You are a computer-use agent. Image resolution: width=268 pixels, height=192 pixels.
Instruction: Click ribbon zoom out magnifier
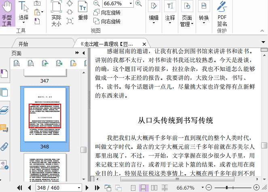point(97,3)
